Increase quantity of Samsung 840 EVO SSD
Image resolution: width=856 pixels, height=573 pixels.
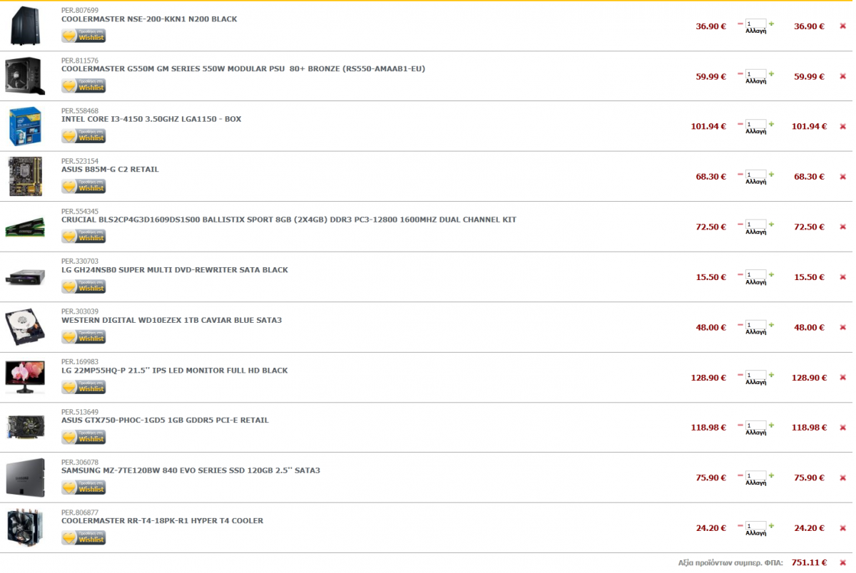pos(771,475)
